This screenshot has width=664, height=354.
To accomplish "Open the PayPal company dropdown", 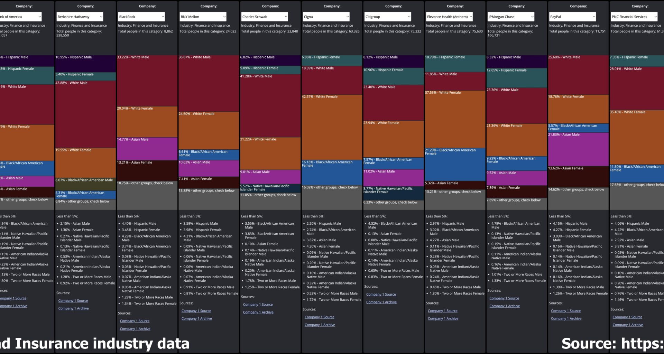I will (572, 16).
